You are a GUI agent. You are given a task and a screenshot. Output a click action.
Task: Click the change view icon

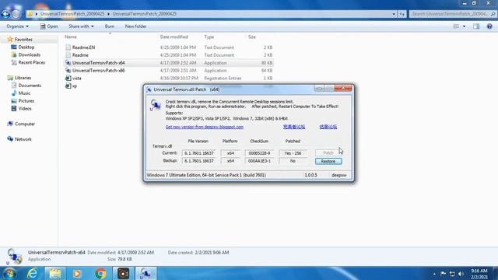456,26
